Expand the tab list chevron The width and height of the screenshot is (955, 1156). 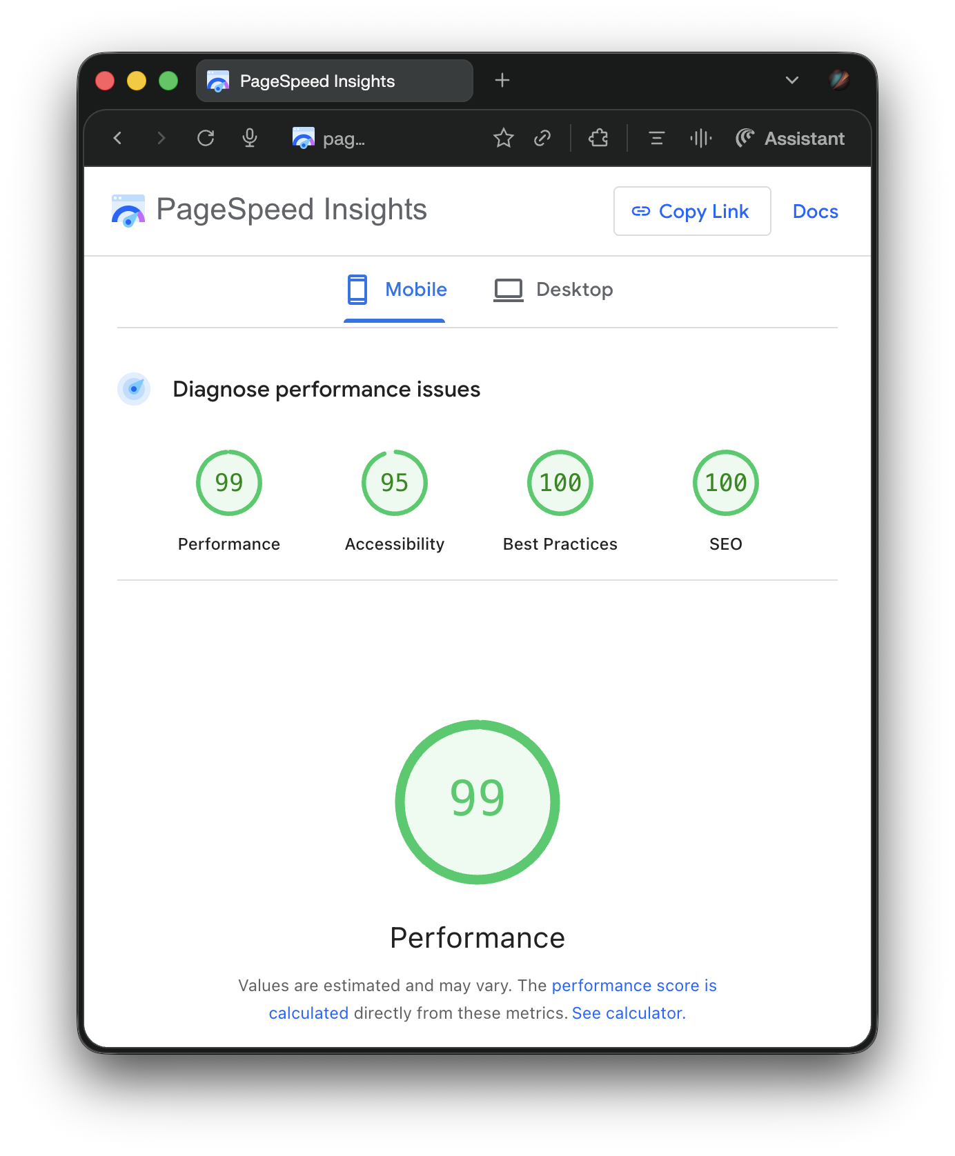tap(792, 80)
